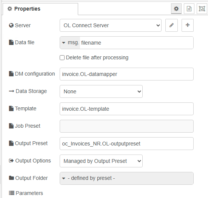The image size is (208, 198).
Task: Click the Template input field
Action: point(126,109)
